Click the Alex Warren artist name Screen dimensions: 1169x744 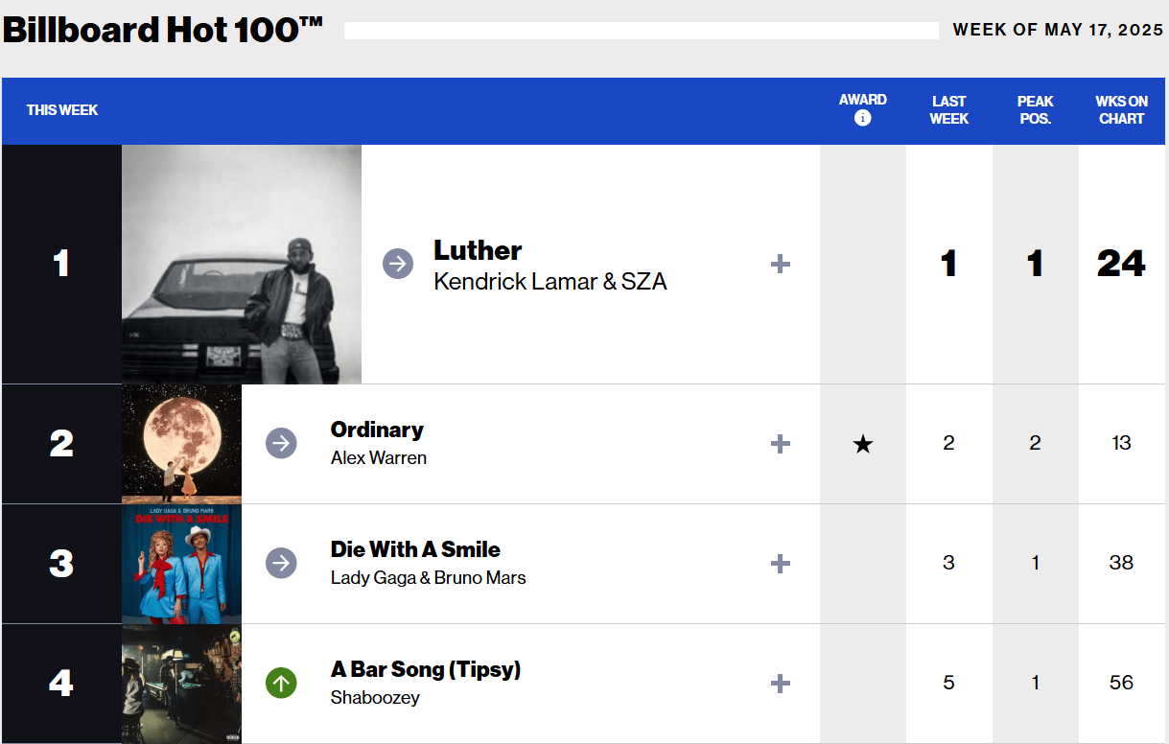379,458
